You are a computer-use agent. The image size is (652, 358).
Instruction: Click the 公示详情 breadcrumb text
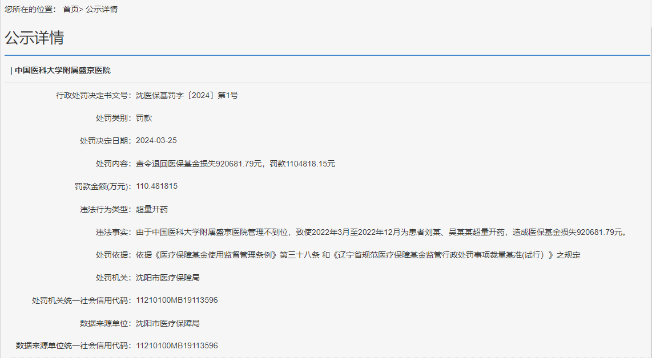coord(102,10)
